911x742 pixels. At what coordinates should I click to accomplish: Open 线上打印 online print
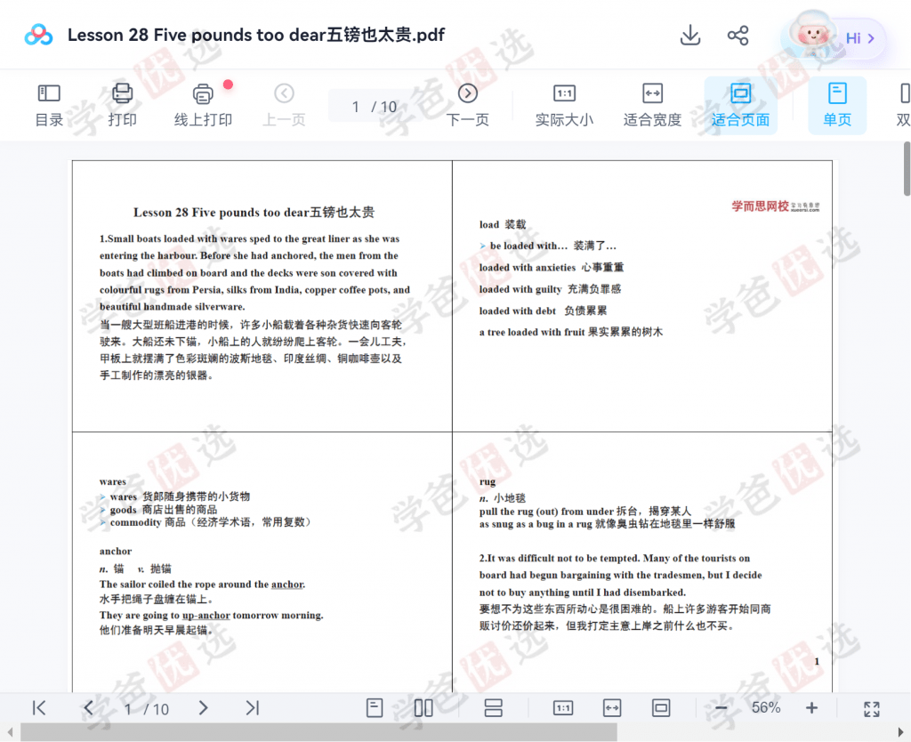(x=204, y=106)
